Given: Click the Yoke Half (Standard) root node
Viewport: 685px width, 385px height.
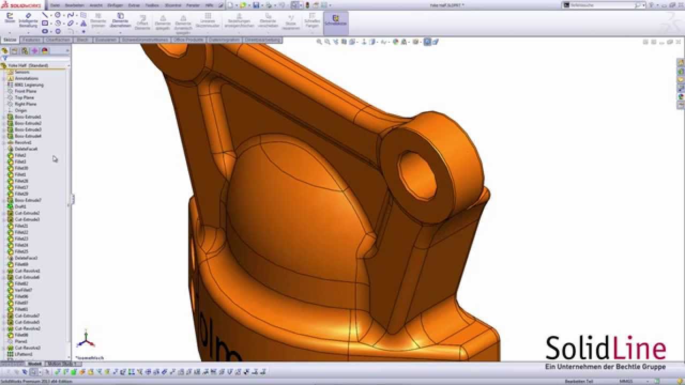Looking at the screenshot, I should pos(28,65).
